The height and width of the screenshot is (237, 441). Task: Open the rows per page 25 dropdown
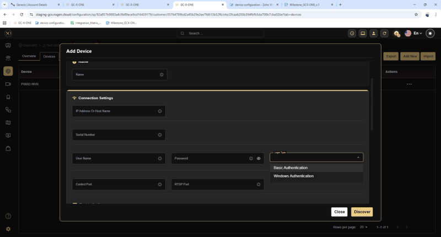364,227
